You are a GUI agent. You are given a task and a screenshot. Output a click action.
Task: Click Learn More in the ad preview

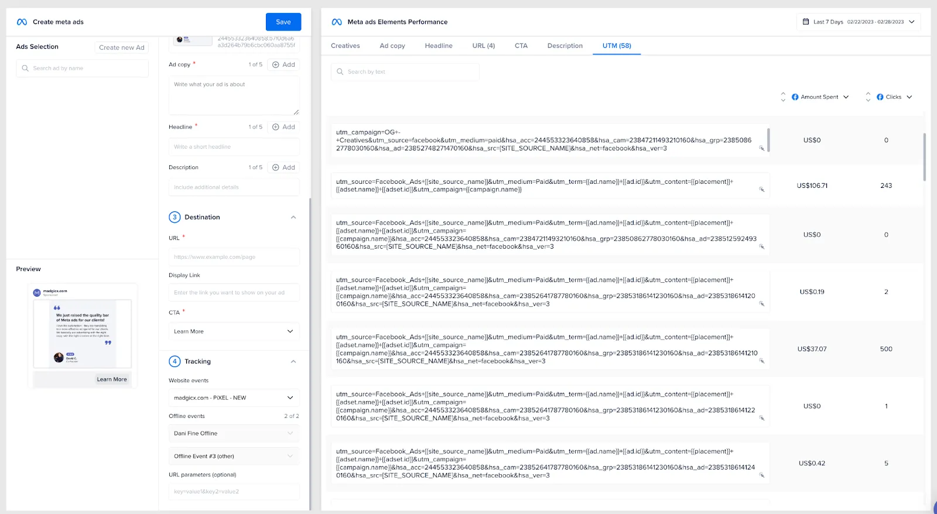tap(112, 379)
